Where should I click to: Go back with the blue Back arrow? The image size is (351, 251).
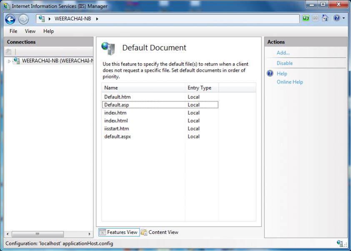pyautogui.click(x=10, y=19)
